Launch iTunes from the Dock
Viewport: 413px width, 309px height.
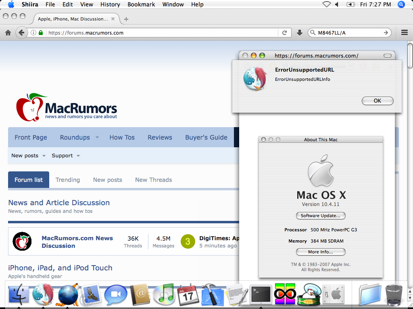(164, 295)
